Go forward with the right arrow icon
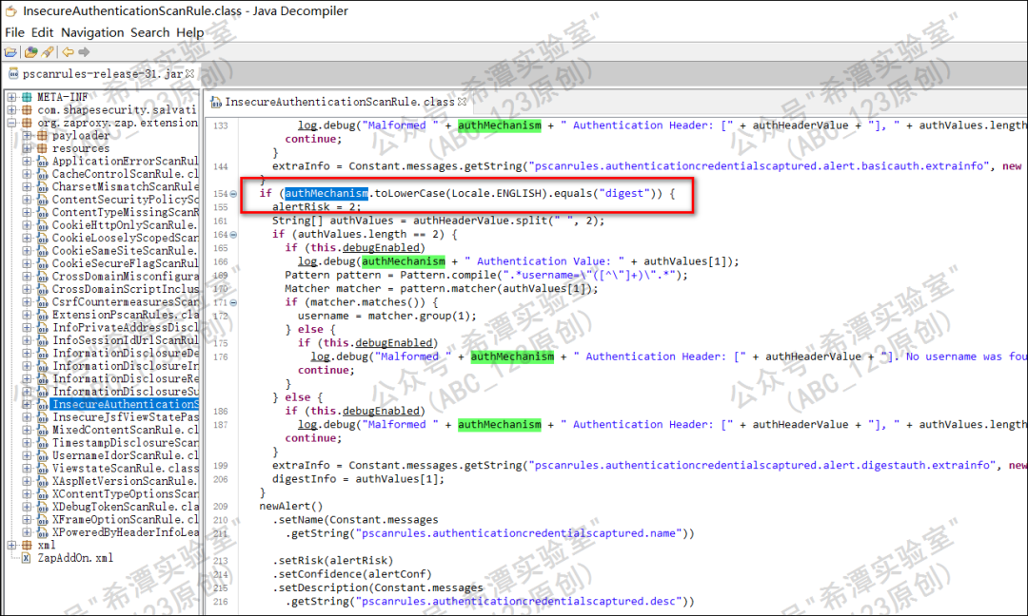The width and height of the screenshot is (1028, 616). [84, 51]
